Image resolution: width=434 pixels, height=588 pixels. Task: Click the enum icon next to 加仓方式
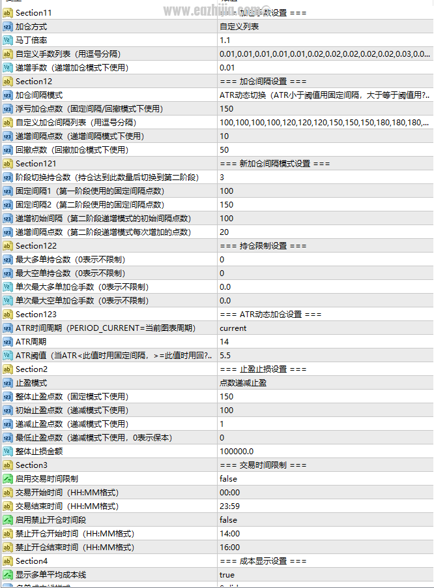(7, 27)
